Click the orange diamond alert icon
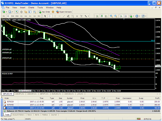Viewport: 162px width, 121px height. [53, 12]
